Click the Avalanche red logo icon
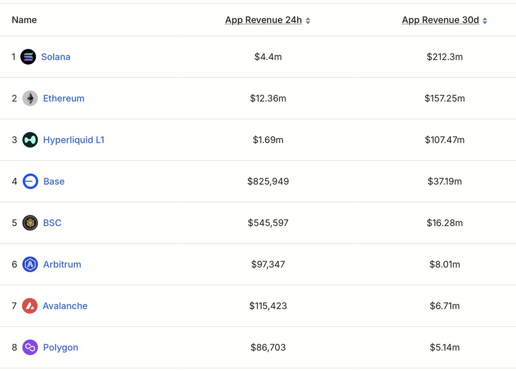516x371 pixels. 30,306
